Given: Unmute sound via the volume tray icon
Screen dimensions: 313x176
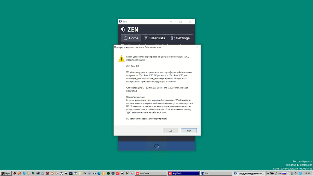Looking at the screenshot, I should [296, 173].
